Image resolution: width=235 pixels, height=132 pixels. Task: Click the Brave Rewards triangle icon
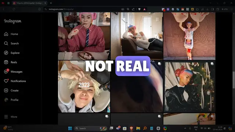tap(144, 9)
